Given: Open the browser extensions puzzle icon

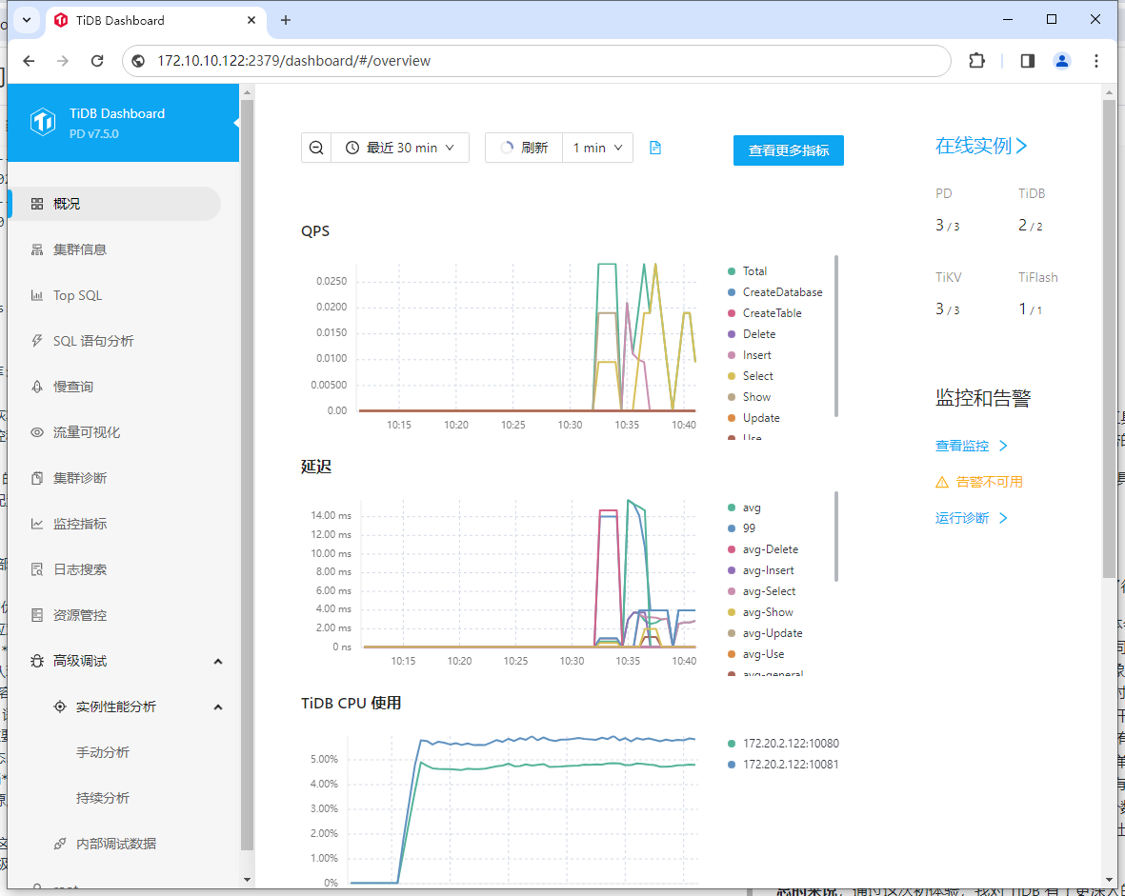Looking at the screenshot, I should tap(976, 61).
